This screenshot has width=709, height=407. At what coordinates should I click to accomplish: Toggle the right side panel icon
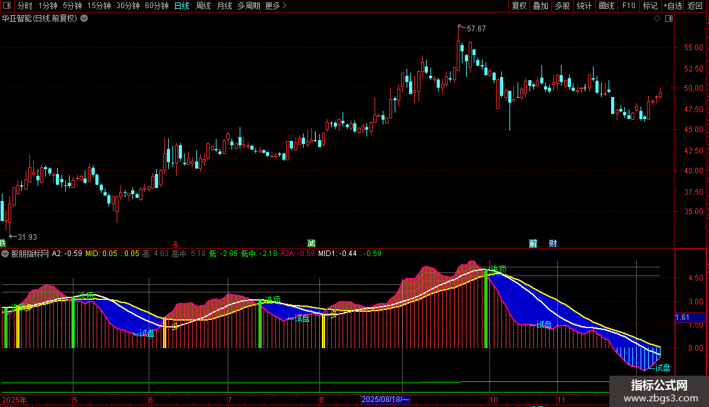point(669,19)
